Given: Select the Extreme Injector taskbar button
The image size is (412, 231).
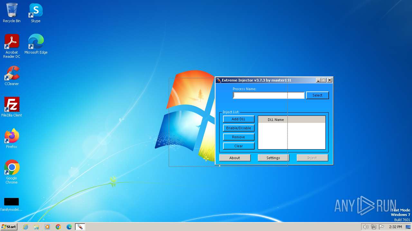Looking at the screenshot, I should (x=80, y=227).
